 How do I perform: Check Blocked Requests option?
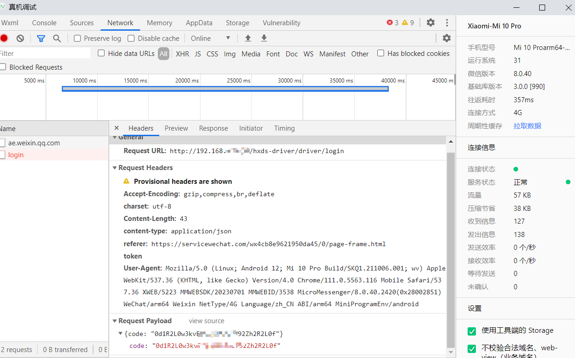coord(3,67)
